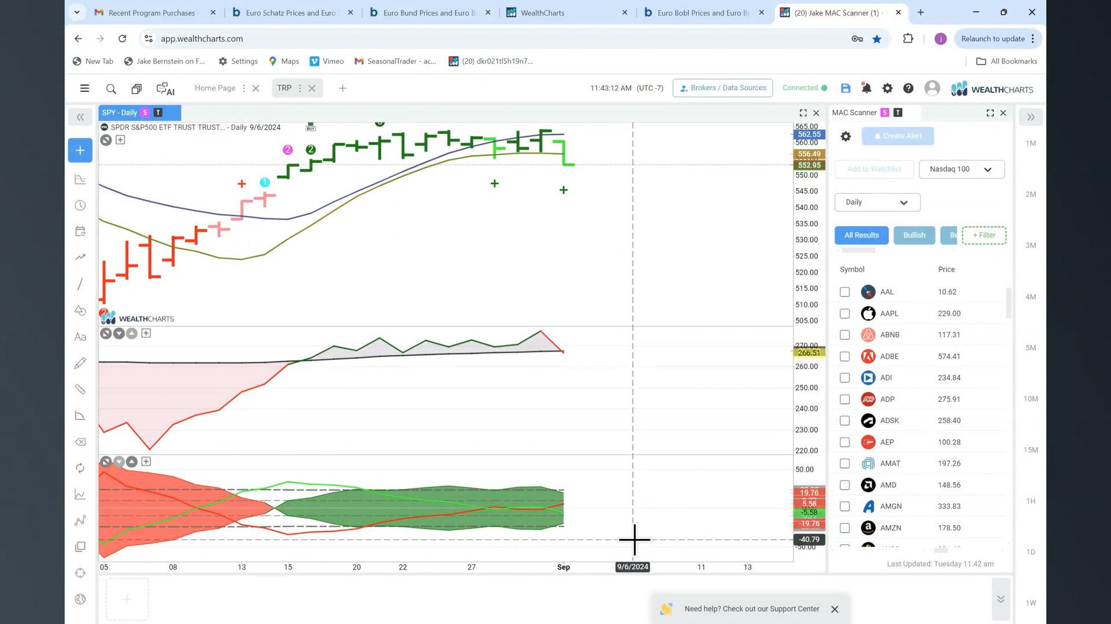Switch to Recent Program Purchases browser tab
This screenshot has height=624, width=1111.
tap(154, 13)
